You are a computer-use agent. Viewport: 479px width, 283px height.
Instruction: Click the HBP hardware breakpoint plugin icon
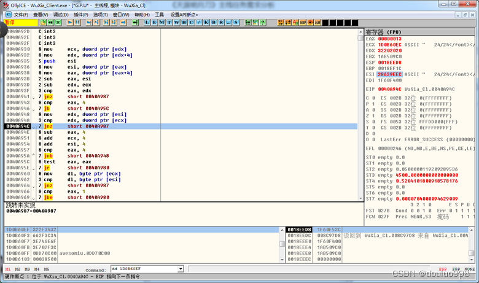pyautogui.click(x=303, y=22)
